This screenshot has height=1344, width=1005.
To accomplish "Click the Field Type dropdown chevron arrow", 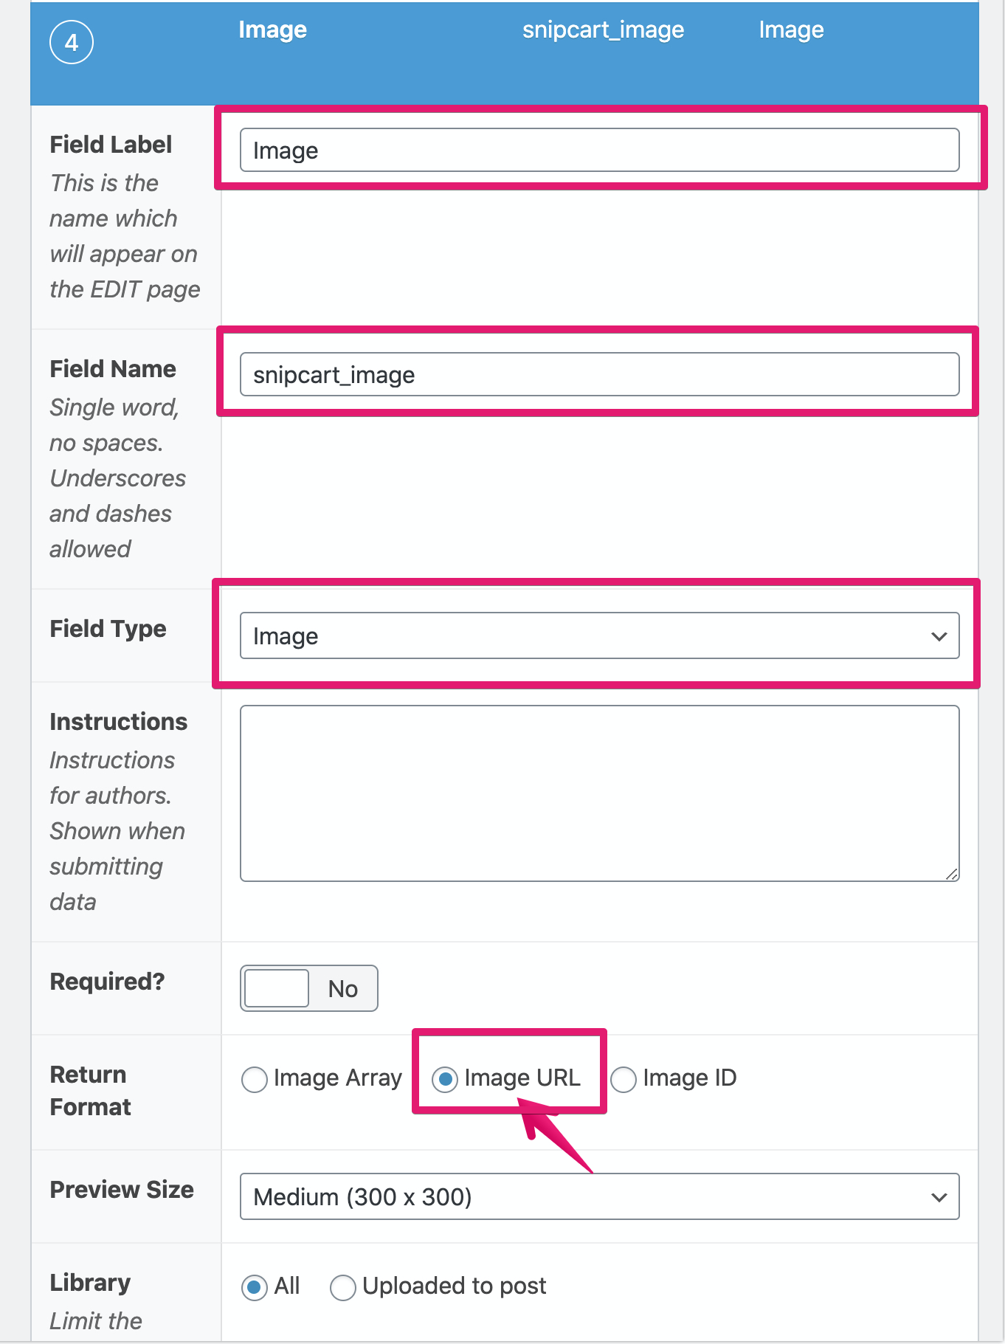I will [939, 636].
